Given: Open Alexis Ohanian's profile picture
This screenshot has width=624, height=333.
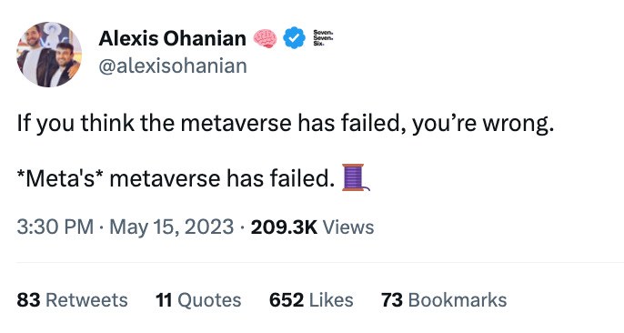Looking at the screenshot, I should point(49,55).
